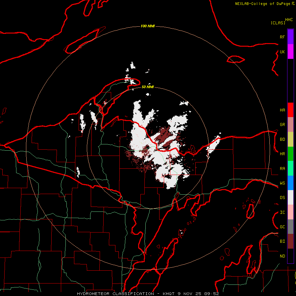This screenshot has height=296, width=296.
Task: Click the HA legend label
Action: [x=282, y=110]
